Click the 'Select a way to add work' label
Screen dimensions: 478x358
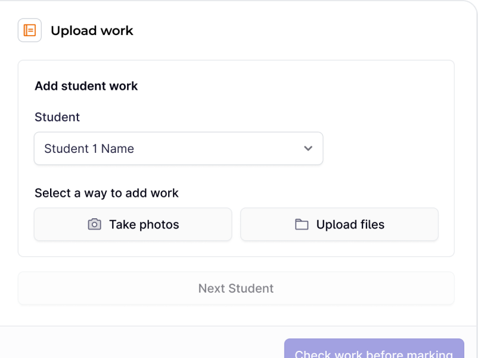pos(107,193)
